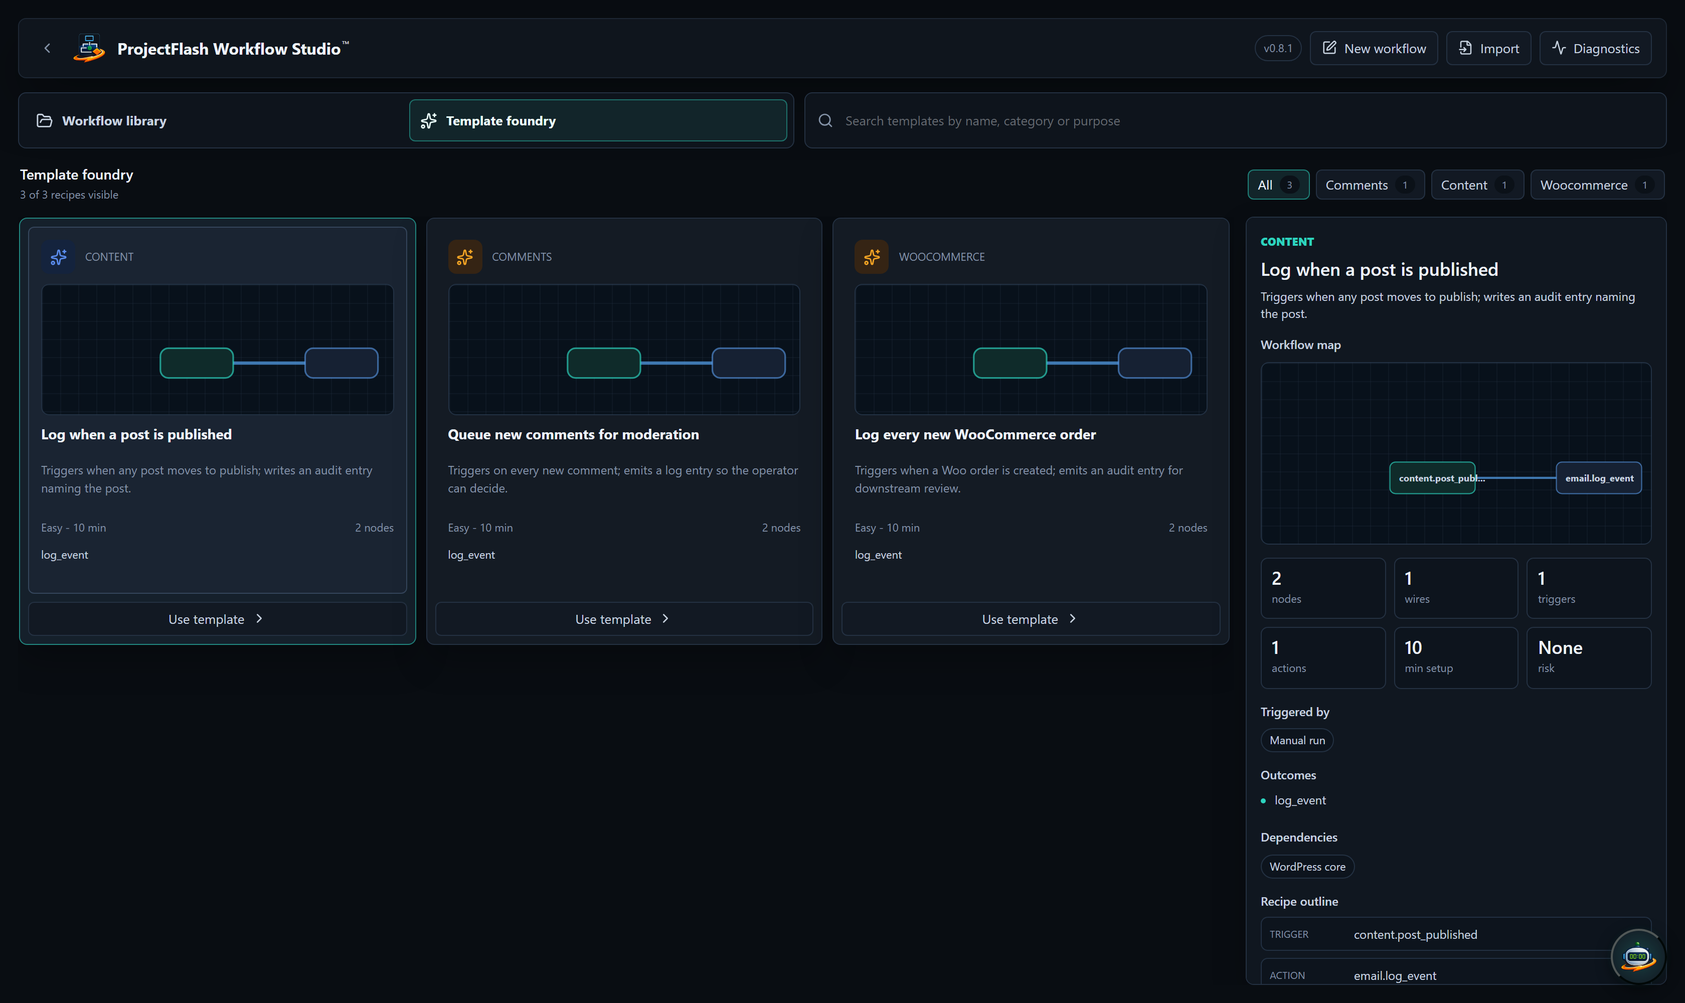The image size is (1685, 1003).
Task: Click the WordPress core dependency chip
Action: click(1307, 867)
